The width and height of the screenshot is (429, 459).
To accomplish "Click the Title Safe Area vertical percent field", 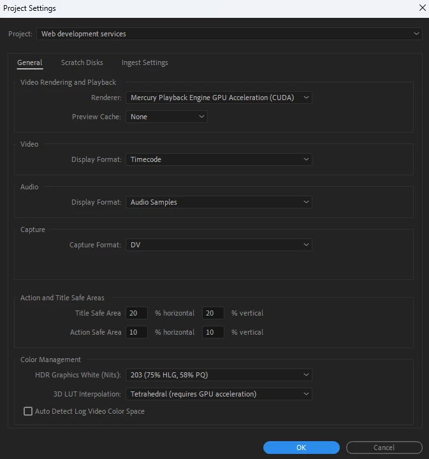I will pyautogui.click(x=213, y=313).
